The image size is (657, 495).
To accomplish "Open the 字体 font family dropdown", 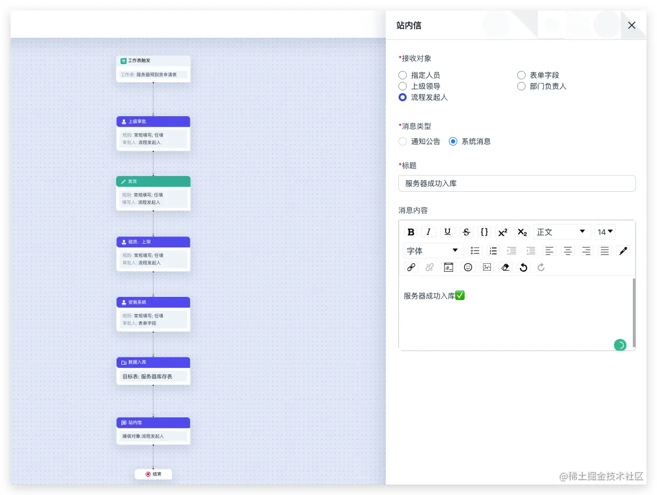I will (434, 251).
